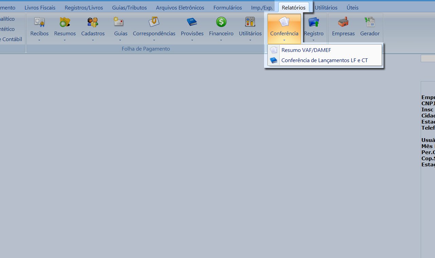Click the ribbon Utilitários tools icon
This screenshot has height=258, width=435.
pyautogui.click(x=250, y=22)
